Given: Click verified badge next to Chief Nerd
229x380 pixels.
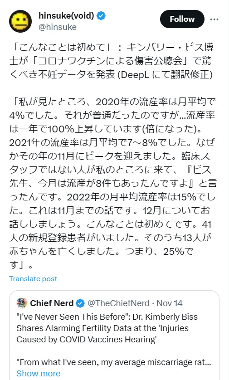Looking at the screenshot, I should (80, 303).
